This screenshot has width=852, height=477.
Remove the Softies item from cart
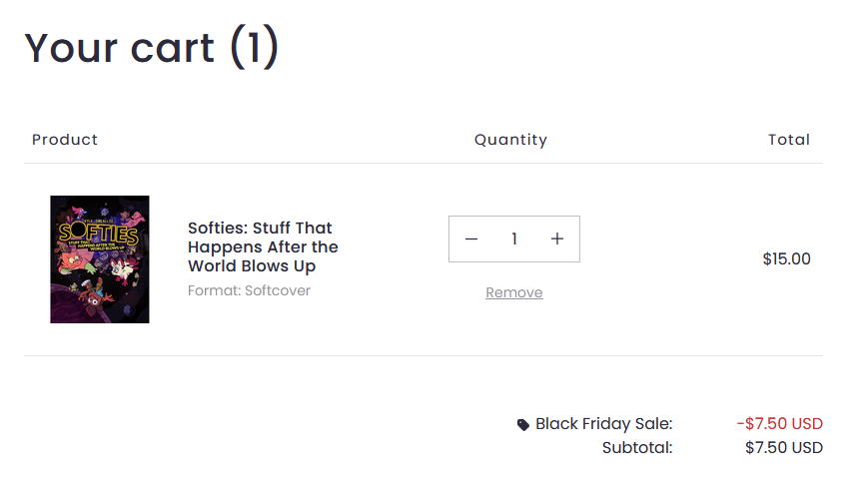(x=514, y=292)
